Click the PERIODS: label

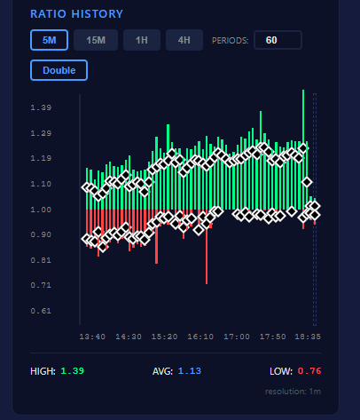click(x=231, y=41)
